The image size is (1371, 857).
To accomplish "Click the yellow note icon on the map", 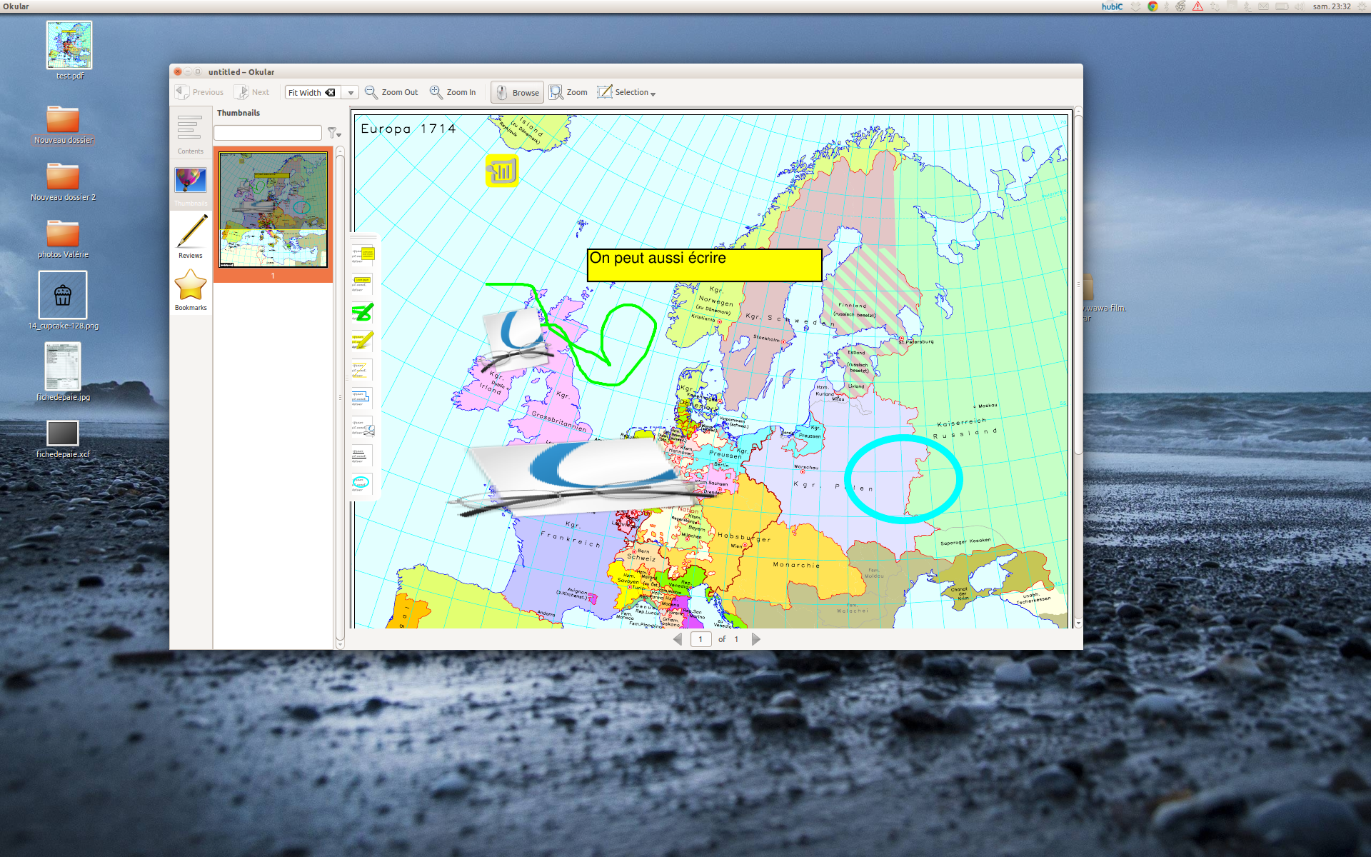I will [x=502, y=171].
